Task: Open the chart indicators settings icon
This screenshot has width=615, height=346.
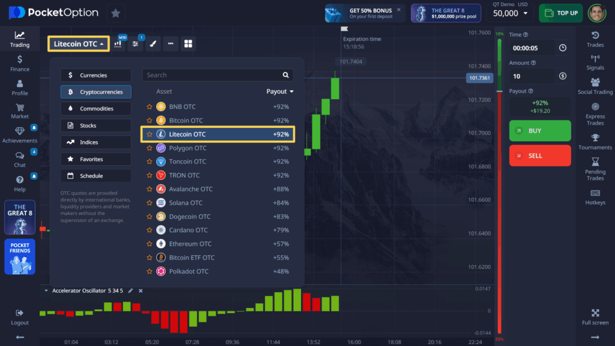Action: point(135,43)
